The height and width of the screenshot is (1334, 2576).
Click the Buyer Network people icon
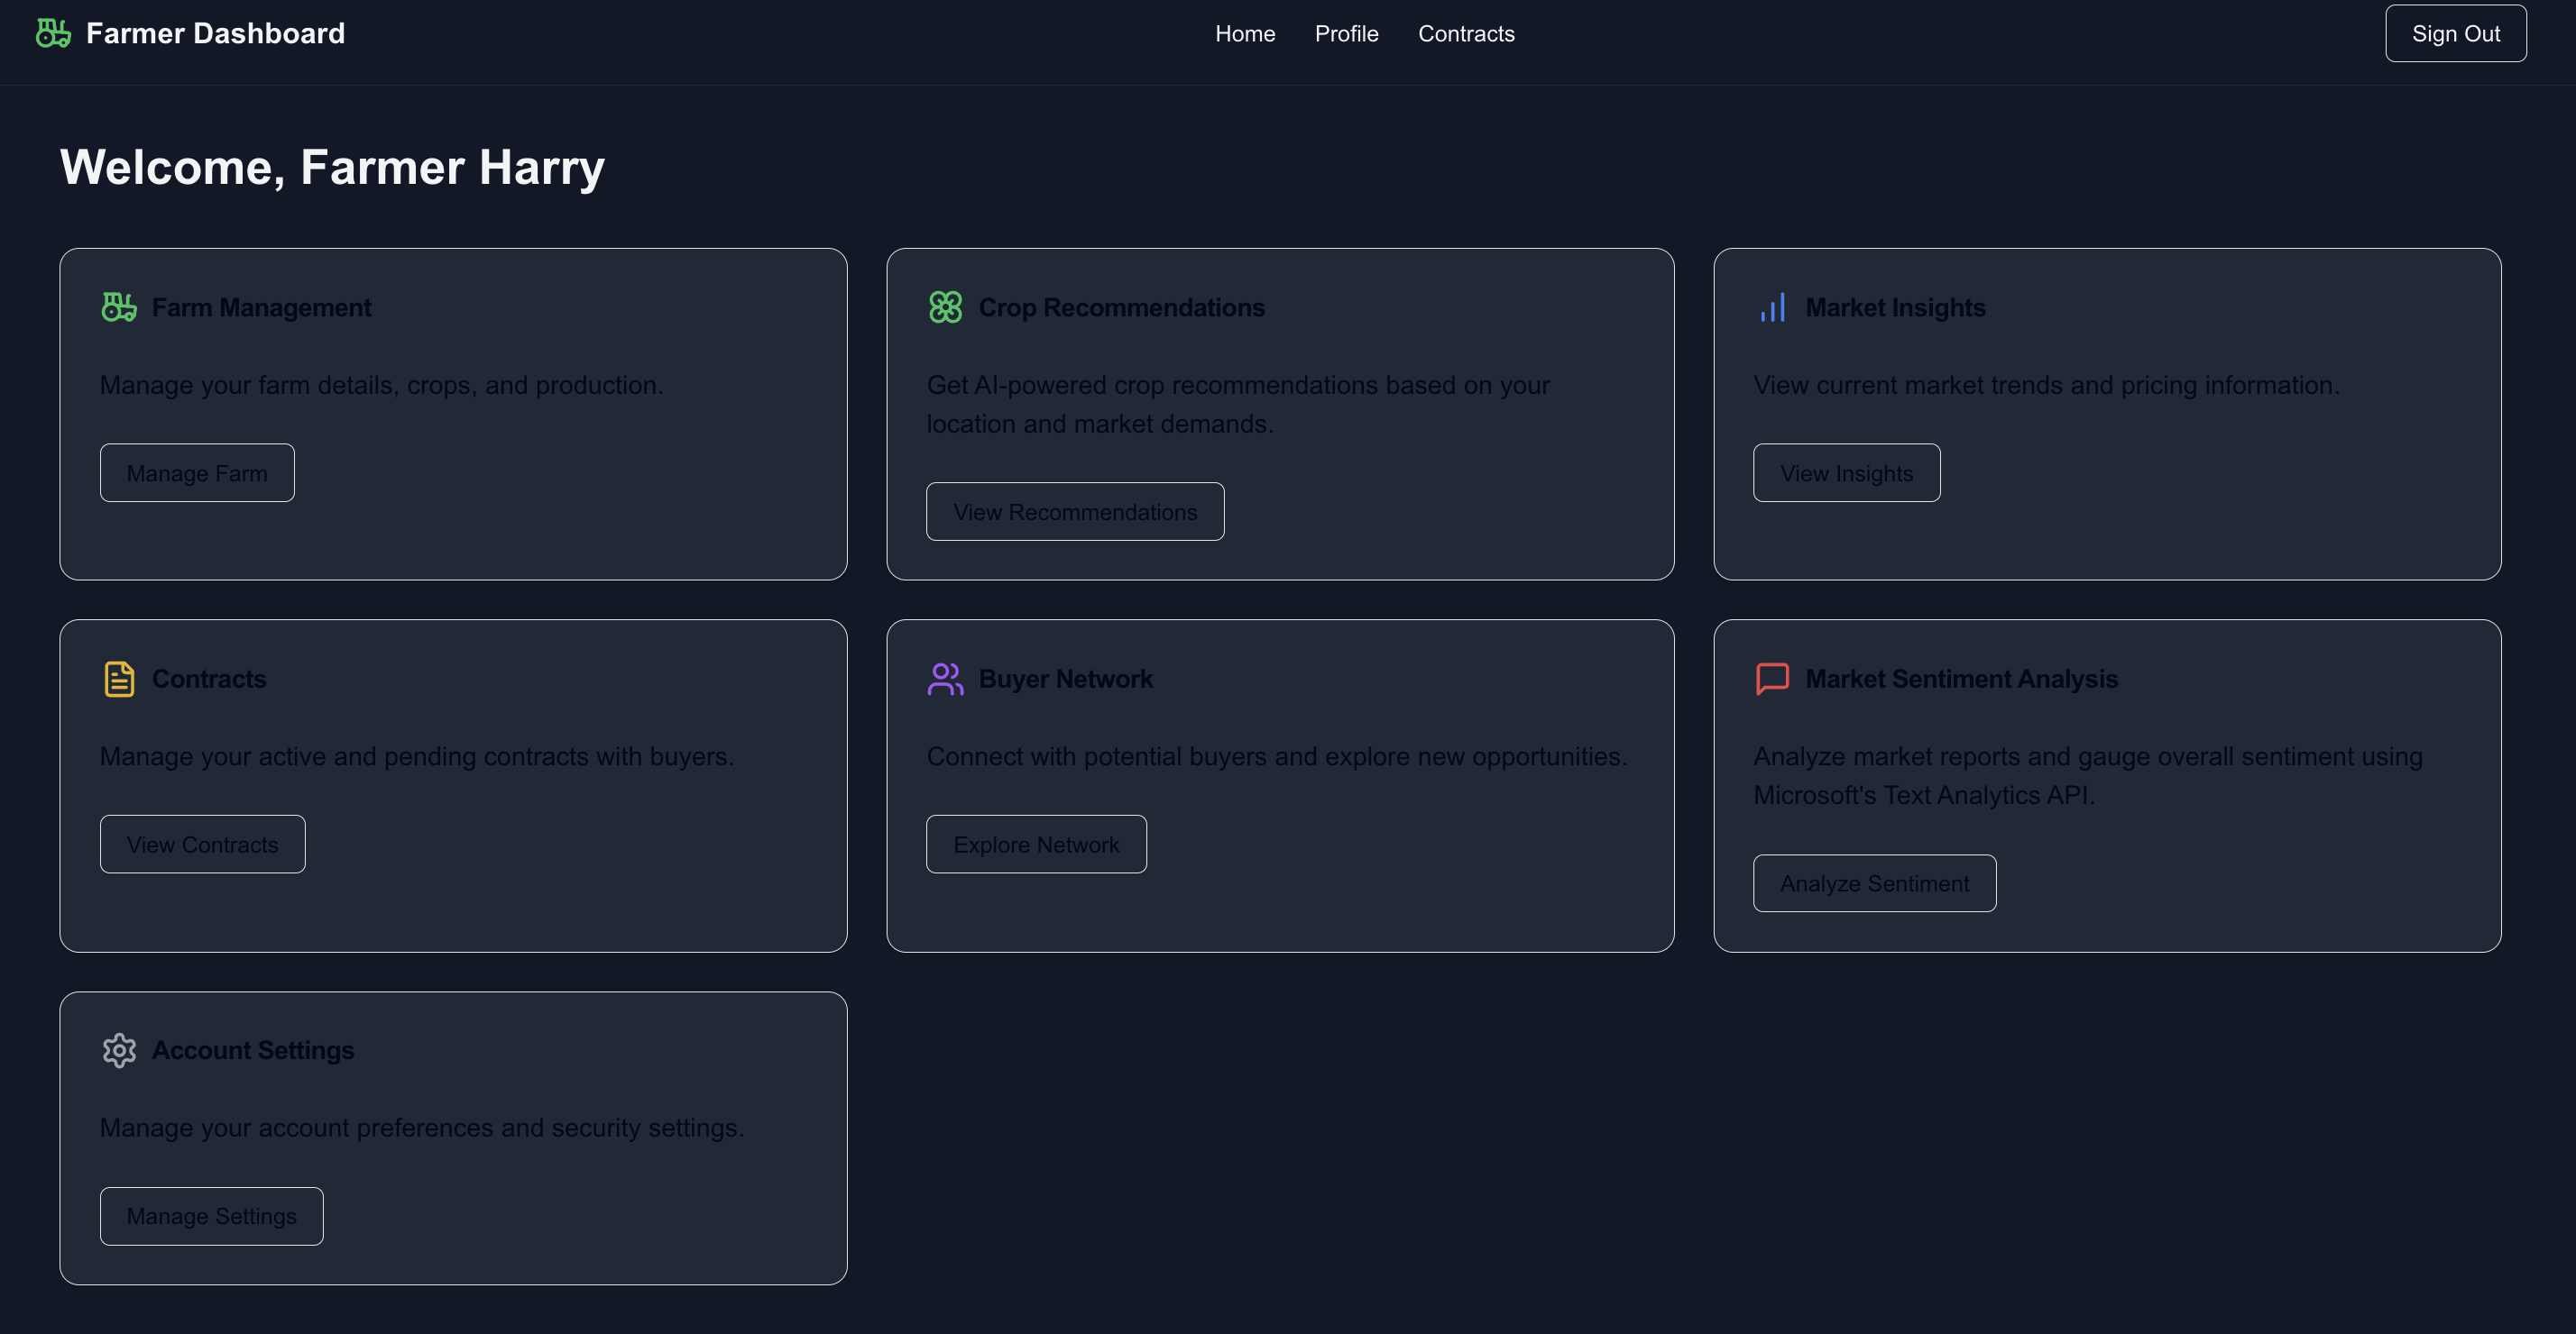[x=945, y=679]
